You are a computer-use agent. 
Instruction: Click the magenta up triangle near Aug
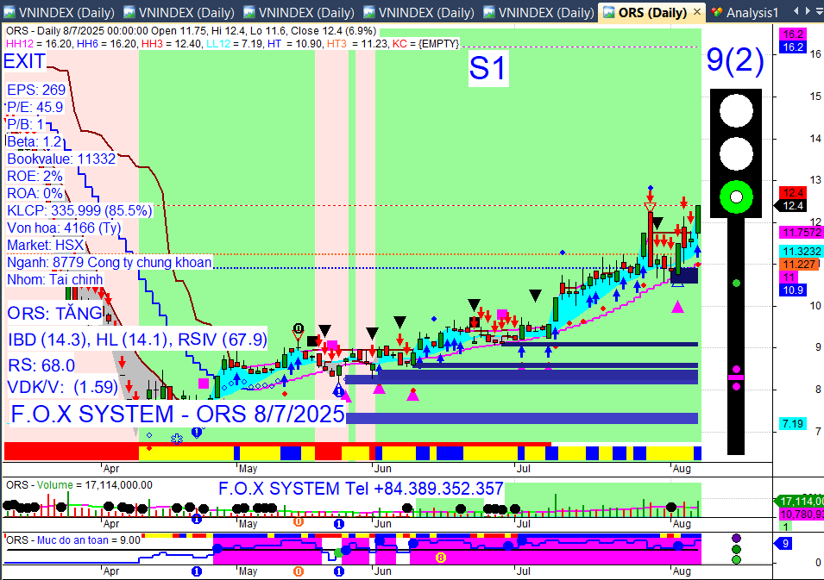(677, 307)
